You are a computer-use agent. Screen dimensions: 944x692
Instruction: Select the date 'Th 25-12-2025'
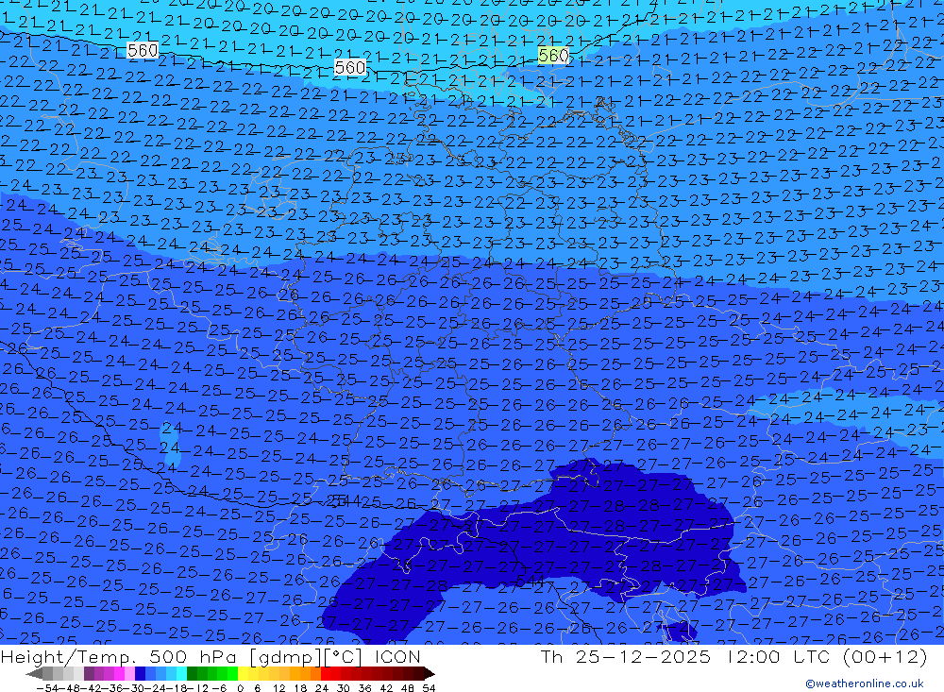tap(626, 656)
